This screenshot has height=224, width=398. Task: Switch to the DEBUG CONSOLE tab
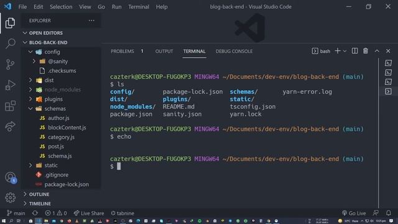(x=234, y=51)
